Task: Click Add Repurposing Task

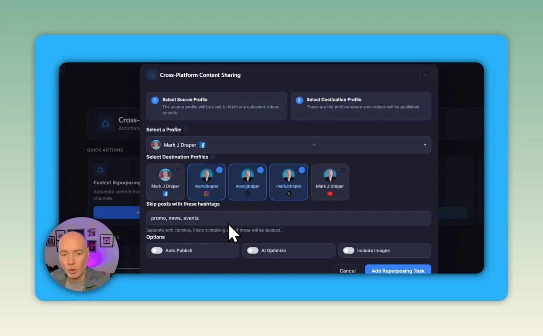Action: click(x=398, y=270)
